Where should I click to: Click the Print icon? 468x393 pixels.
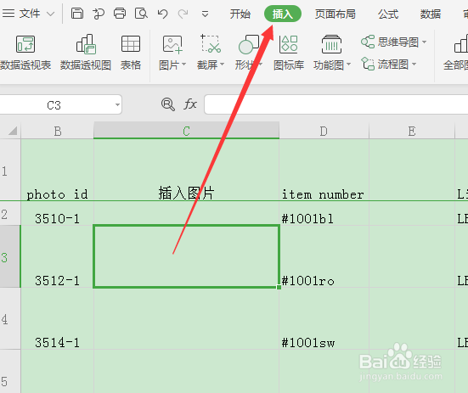[120, 14]
